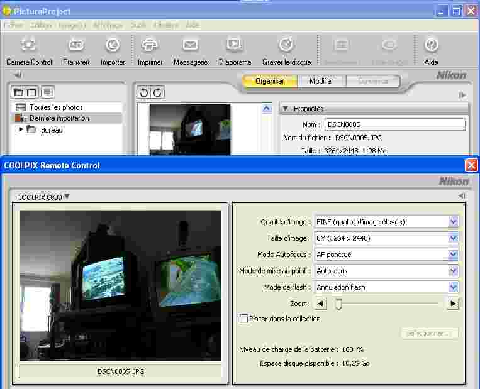Click the live preview image in Remote Control
This screenshot has height=389, width=480.
pyautogui.click(x=121, y=286)
